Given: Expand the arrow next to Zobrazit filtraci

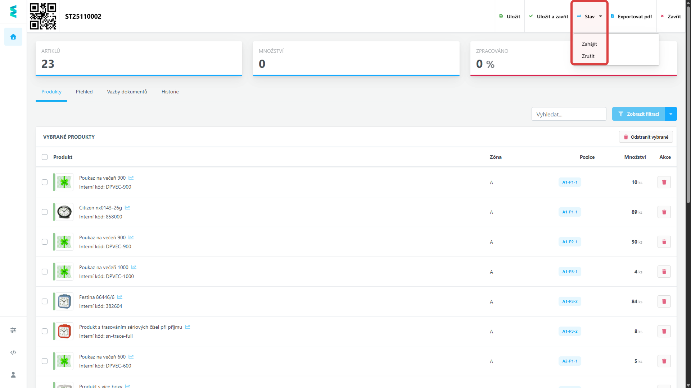Looking at the screenshot, I should click(671, 114).
